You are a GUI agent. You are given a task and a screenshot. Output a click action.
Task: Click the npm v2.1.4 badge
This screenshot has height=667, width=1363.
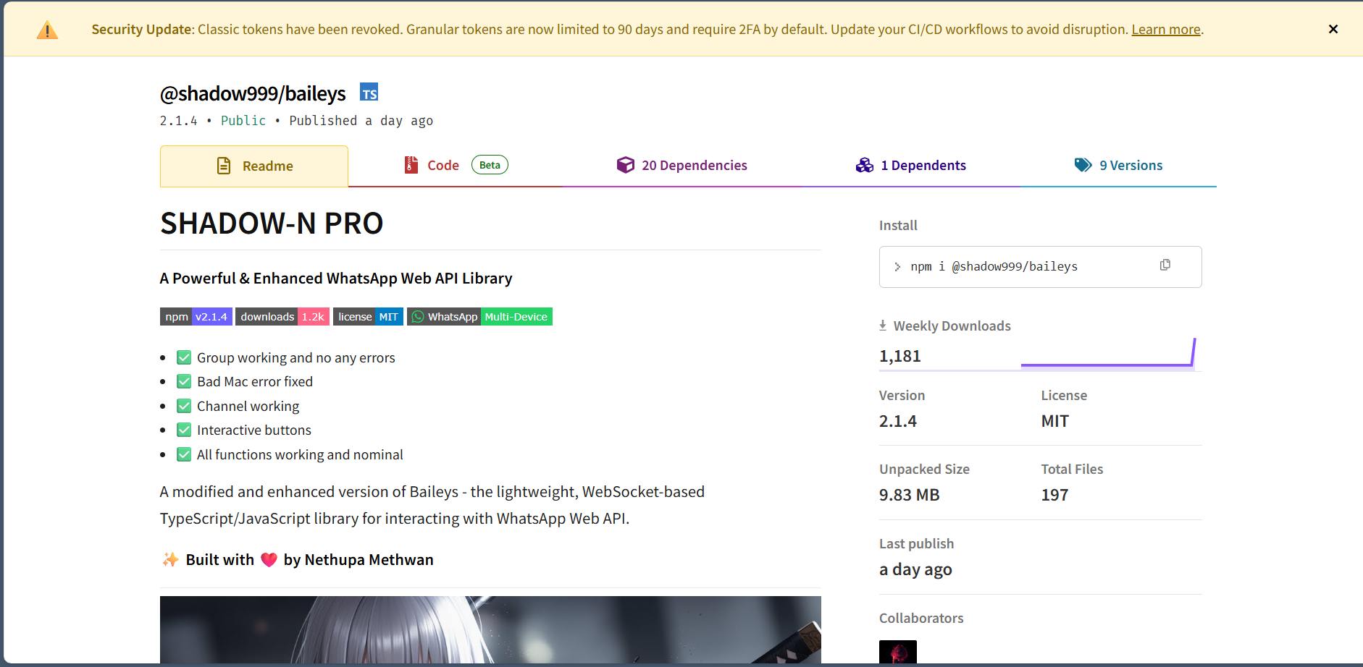[196, 317]
